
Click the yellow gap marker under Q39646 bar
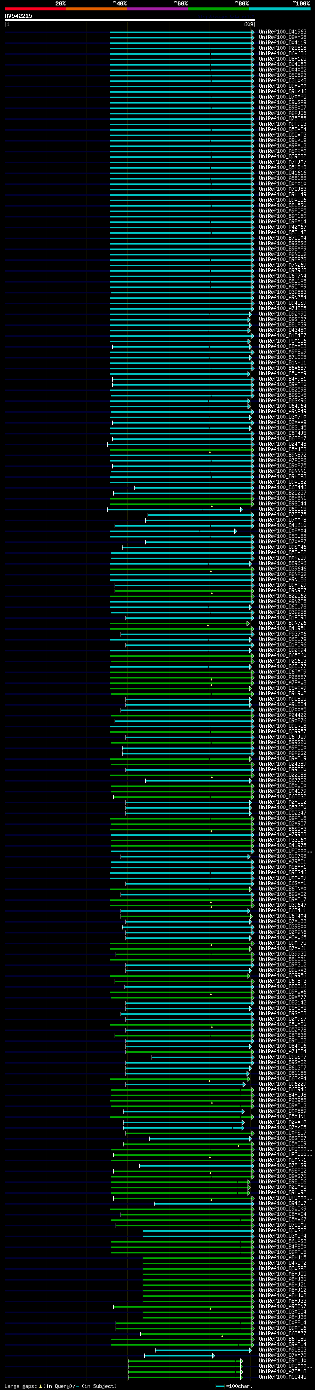(211, 571)
